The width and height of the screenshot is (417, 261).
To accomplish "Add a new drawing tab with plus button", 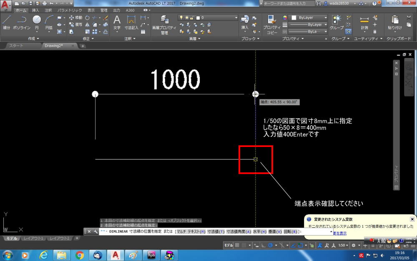I will pyautogui.click(x=83, y=46).
